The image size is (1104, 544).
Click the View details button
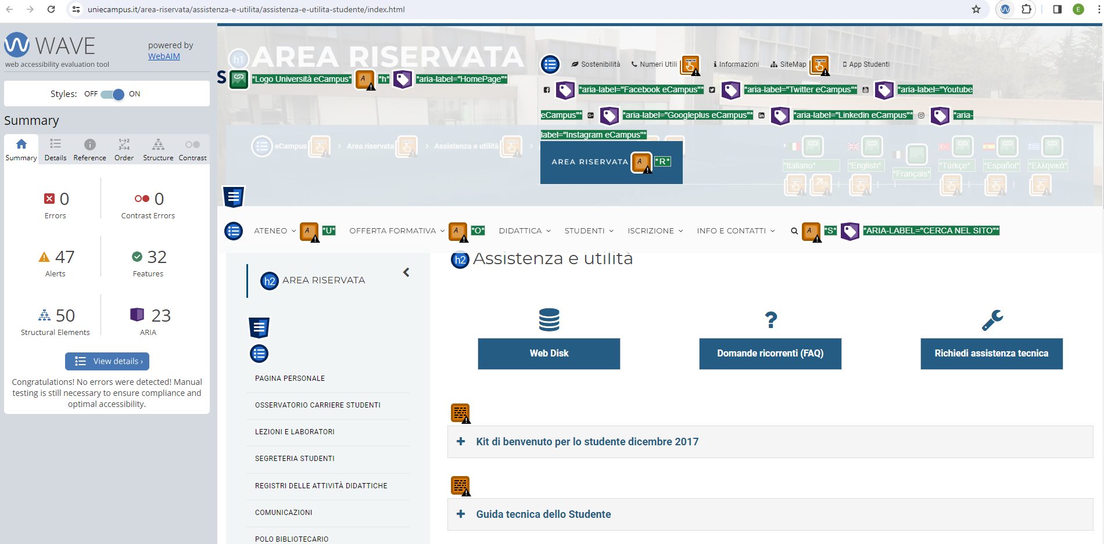107,361
